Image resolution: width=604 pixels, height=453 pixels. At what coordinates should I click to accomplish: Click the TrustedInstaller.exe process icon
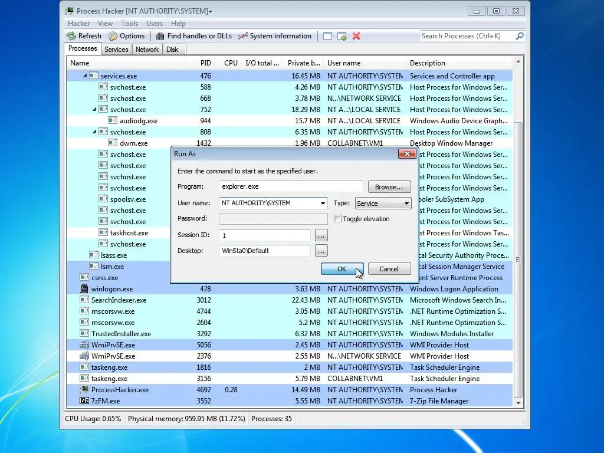[84, 333]
